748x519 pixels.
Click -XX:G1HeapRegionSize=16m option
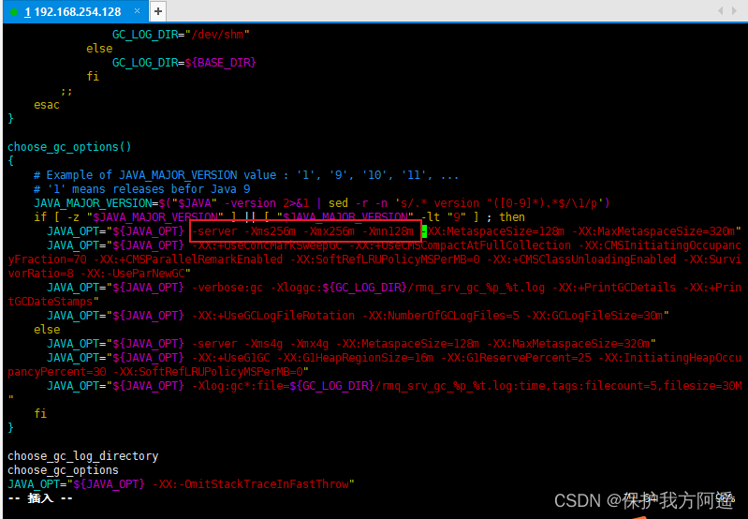tap(356, 358)
